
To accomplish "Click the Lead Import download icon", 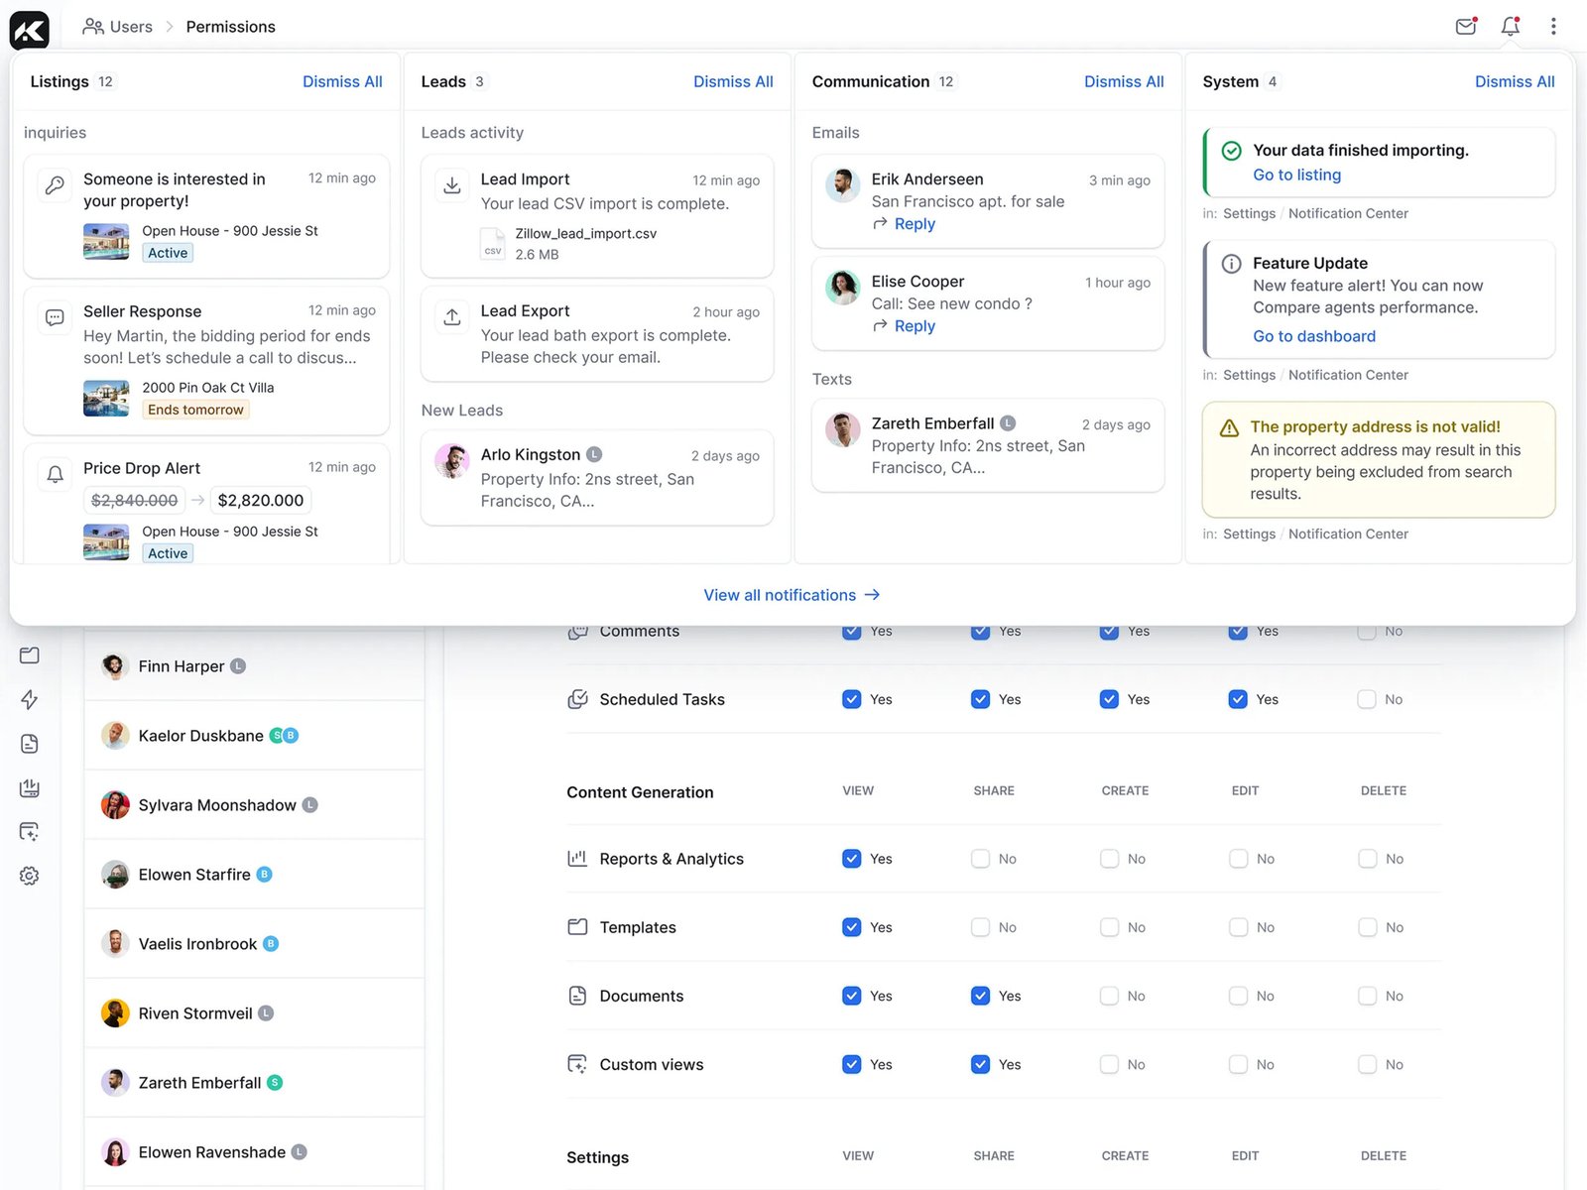I will pos(452,185).
